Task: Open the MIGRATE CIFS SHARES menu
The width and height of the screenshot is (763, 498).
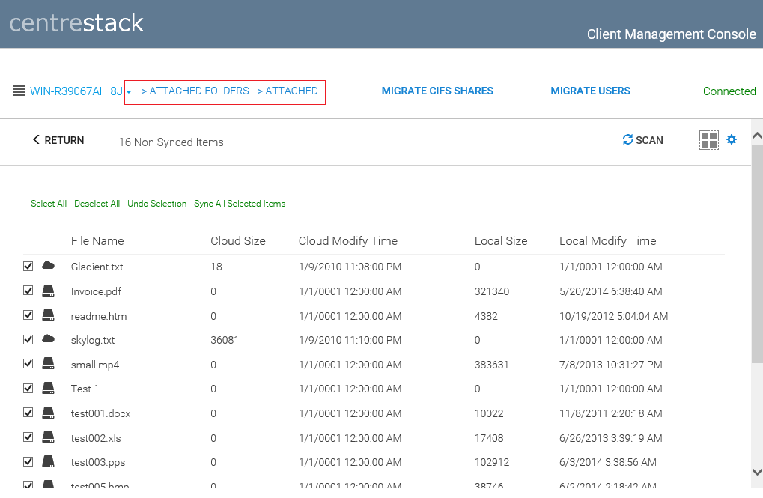Action: 437,91
